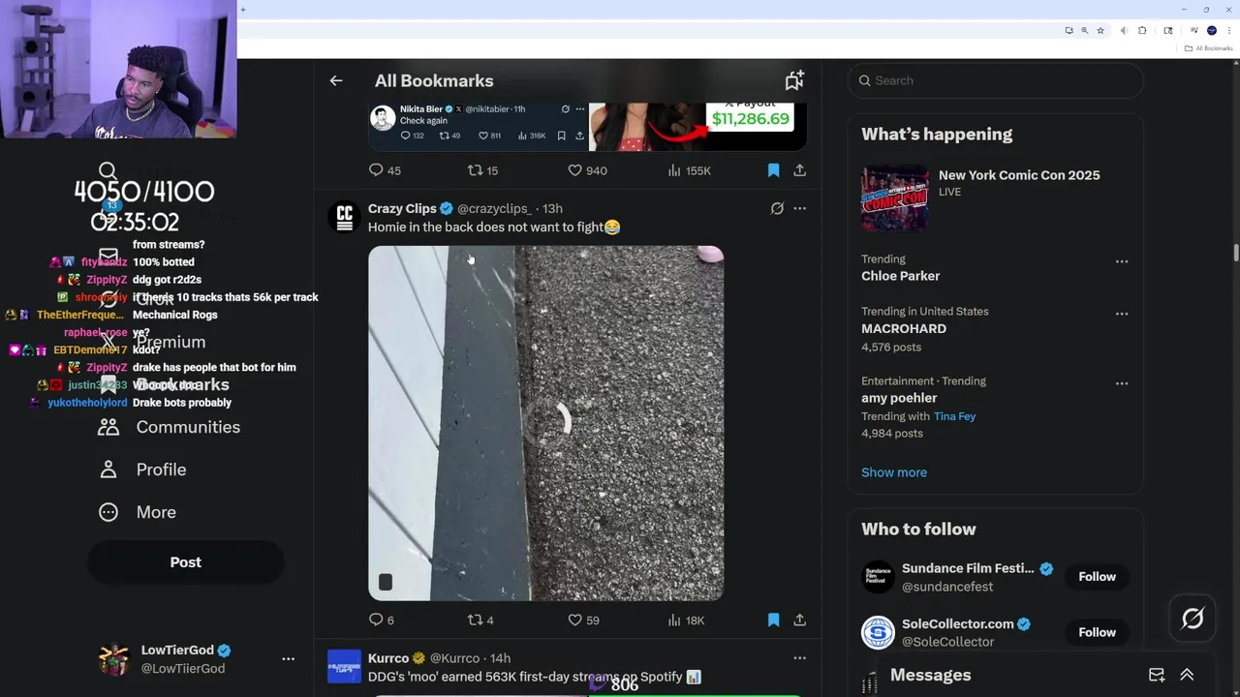
Task: Open Profile in sidebar
Action: pyautogui.click(x=142, y=470)
